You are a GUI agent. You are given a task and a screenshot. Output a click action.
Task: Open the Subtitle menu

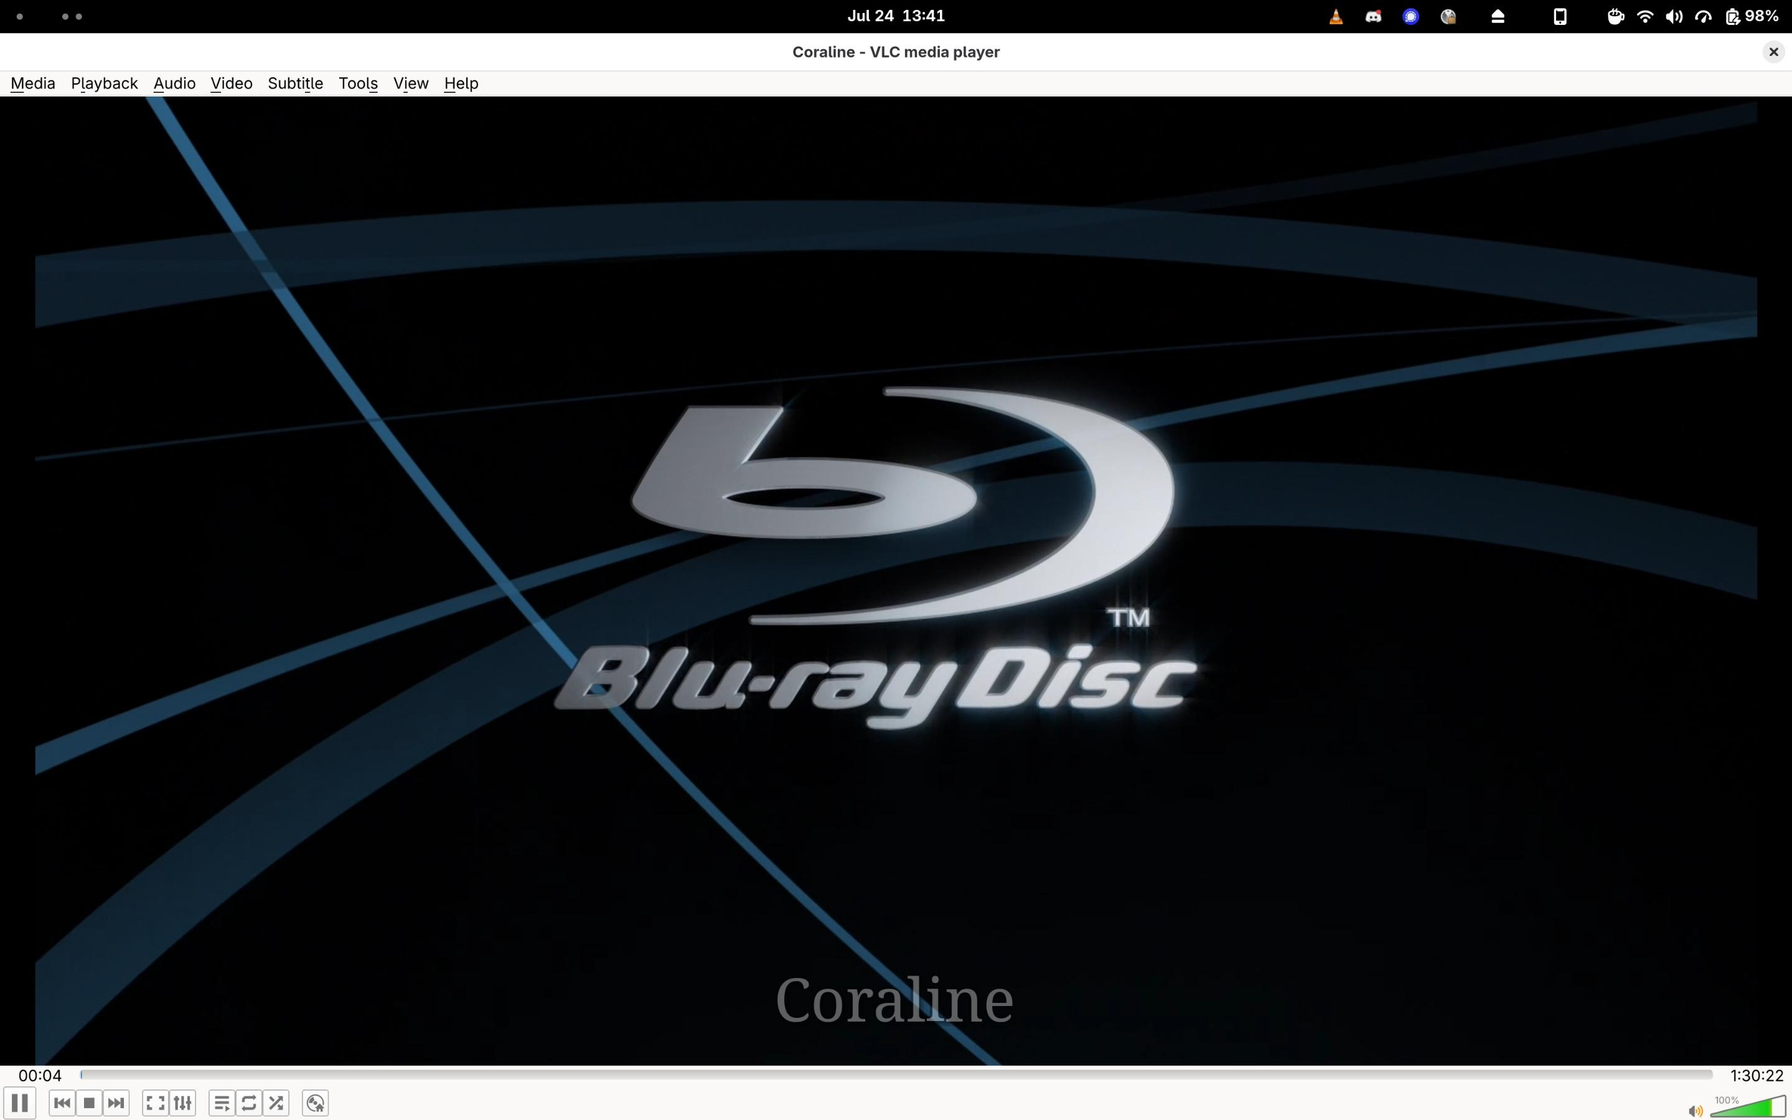[x=296, y=83]
